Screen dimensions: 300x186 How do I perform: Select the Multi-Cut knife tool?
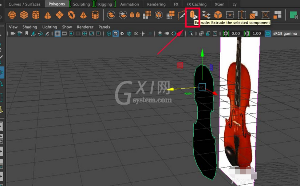tap(182, 15)
